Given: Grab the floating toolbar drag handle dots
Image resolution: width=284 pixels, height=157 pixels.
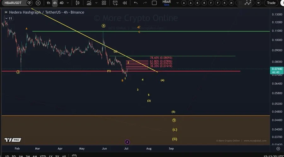Looking at the screenshot, I should [x=240, y=3].
